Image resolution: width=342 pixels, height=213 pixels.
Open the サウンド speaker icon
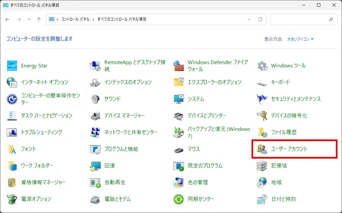coord(95,99)
